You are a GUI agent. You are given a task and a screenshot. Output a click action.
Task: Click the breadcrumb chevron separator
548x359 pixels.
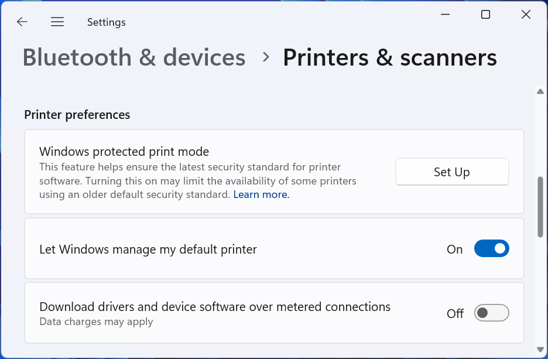266,57
